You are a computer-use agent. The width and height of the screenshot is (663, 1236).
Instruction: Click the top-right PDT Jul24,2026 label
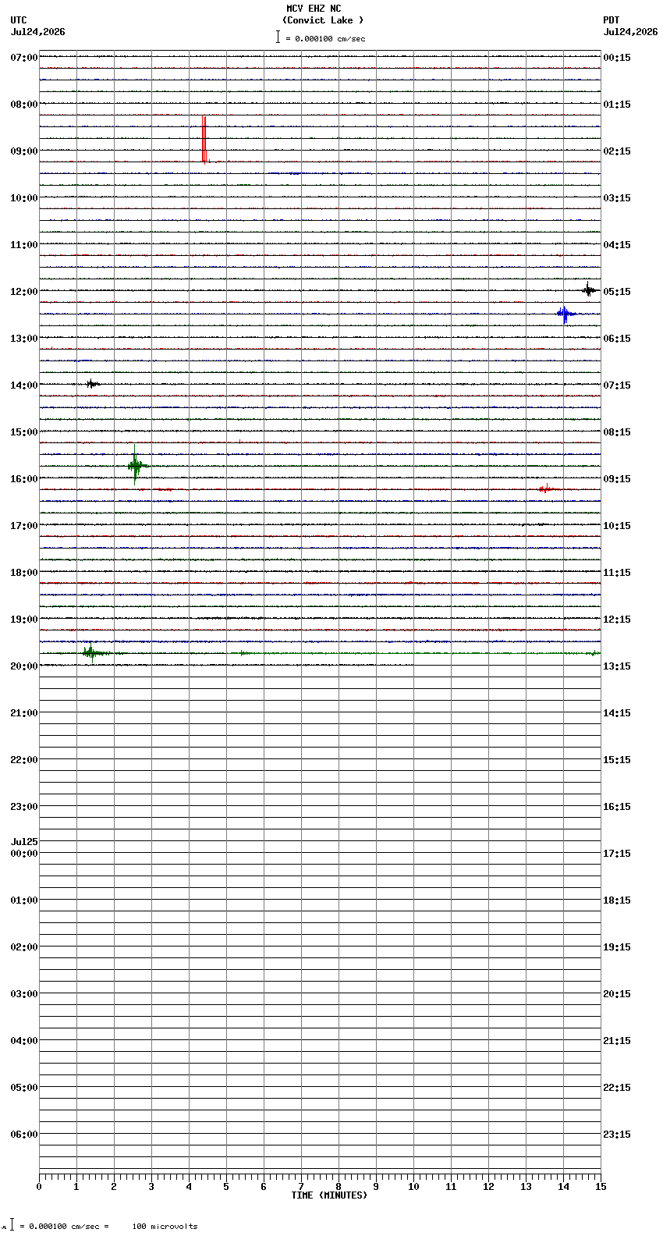[630, 27]
